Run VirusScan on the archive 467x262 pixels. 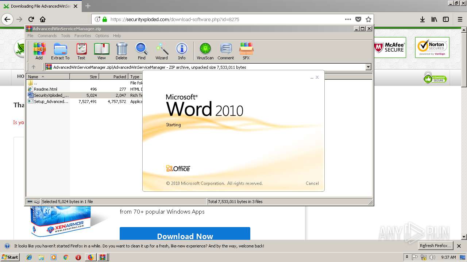205,51
